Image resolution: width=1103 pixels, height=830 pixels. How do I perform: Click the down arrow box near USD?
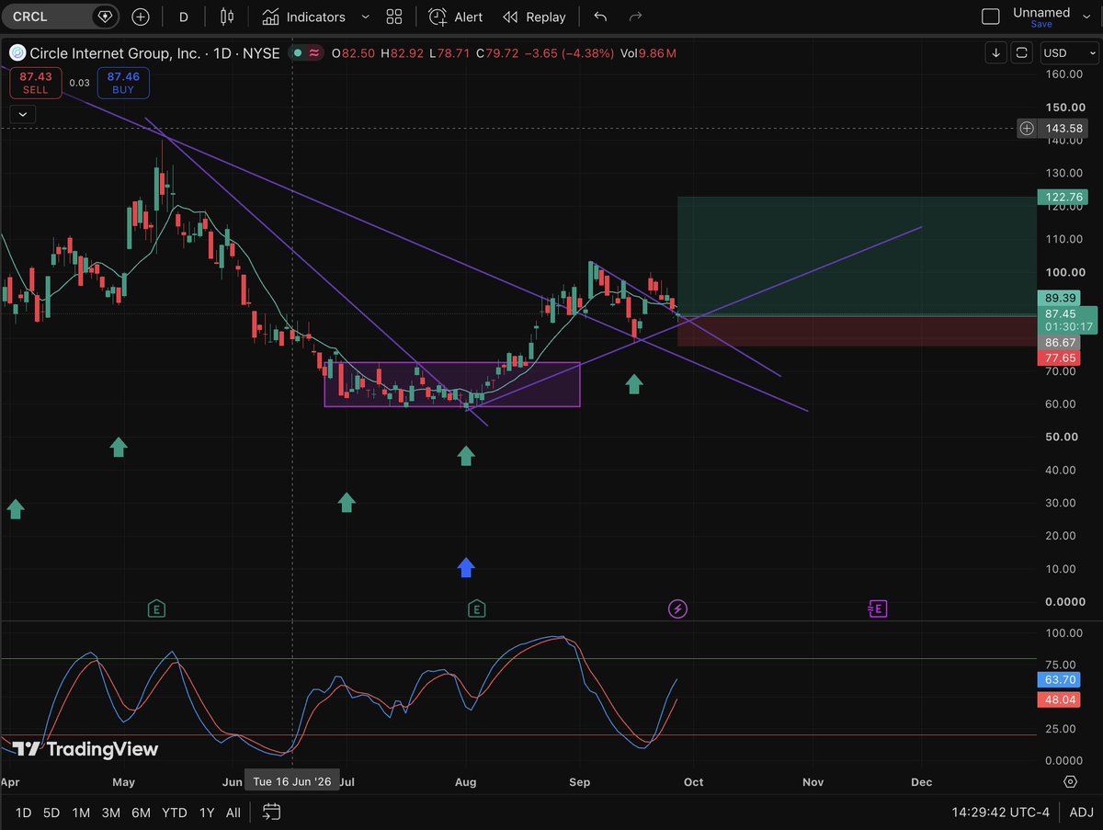coord(996,53)
